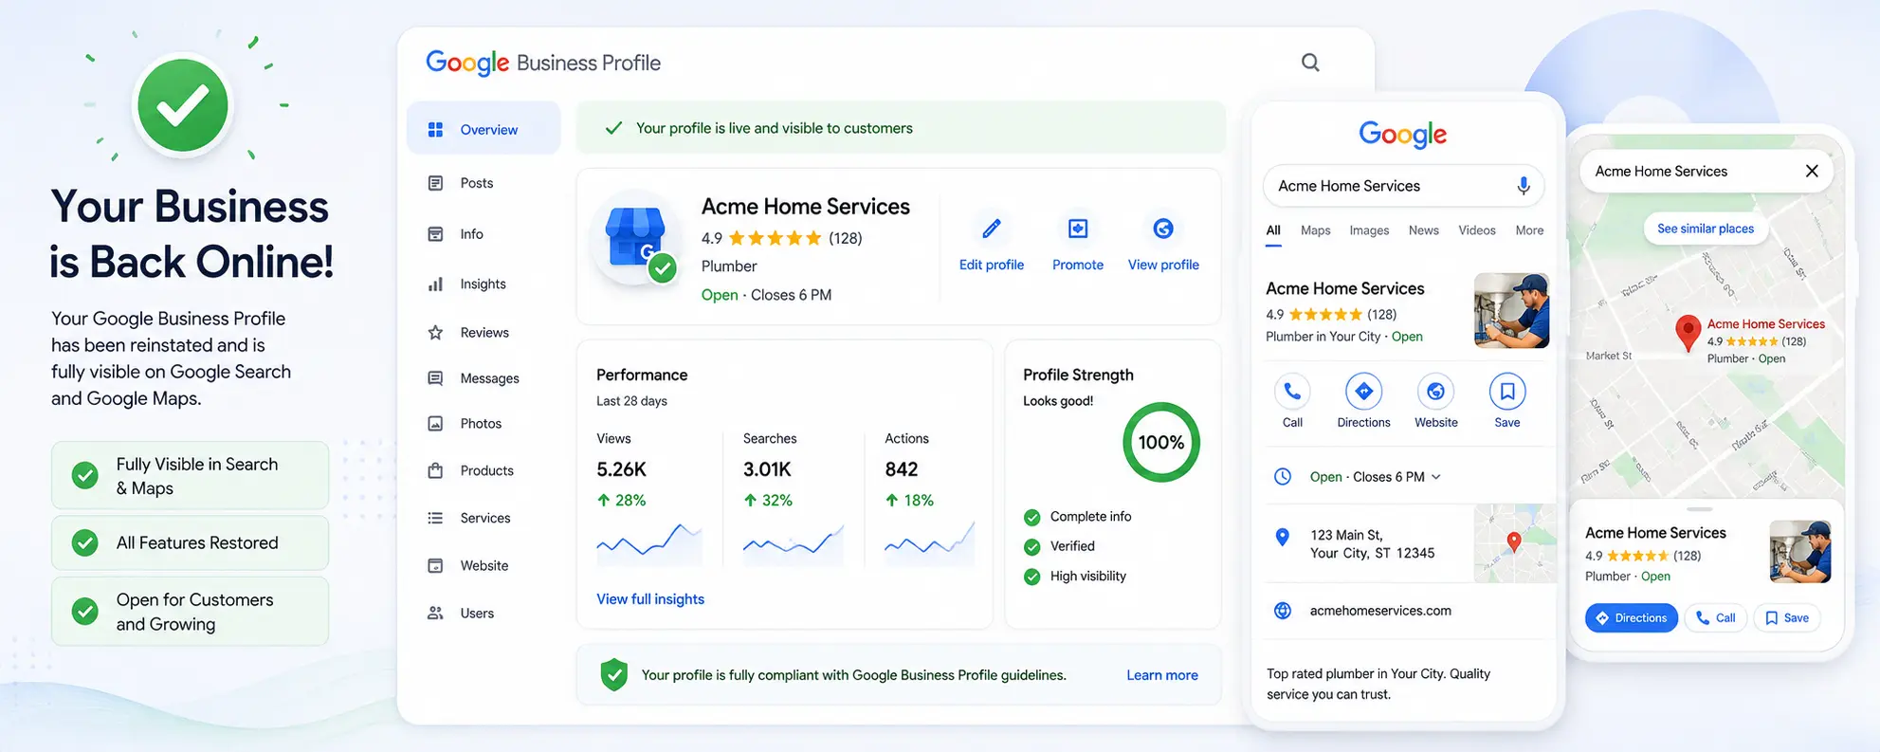Click the 100% profile strength ring
This screenshot has width=1880, height=752.
point(1161,443)
